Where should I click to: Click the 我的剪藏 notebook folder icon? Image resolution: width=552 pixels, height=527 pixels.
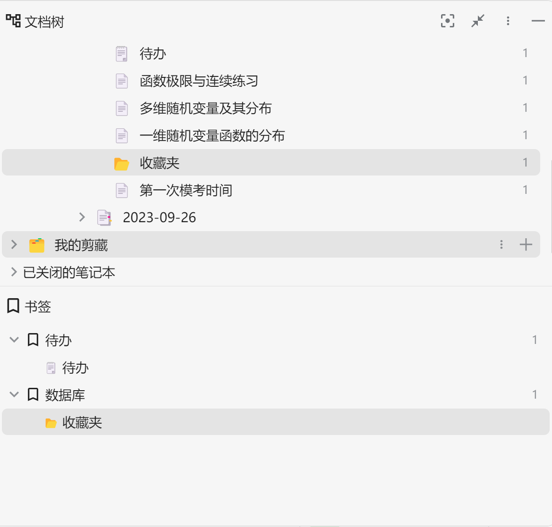[x=37, y=245]
